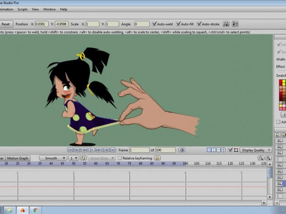Enable Relative keyframing checkbox

120,158
